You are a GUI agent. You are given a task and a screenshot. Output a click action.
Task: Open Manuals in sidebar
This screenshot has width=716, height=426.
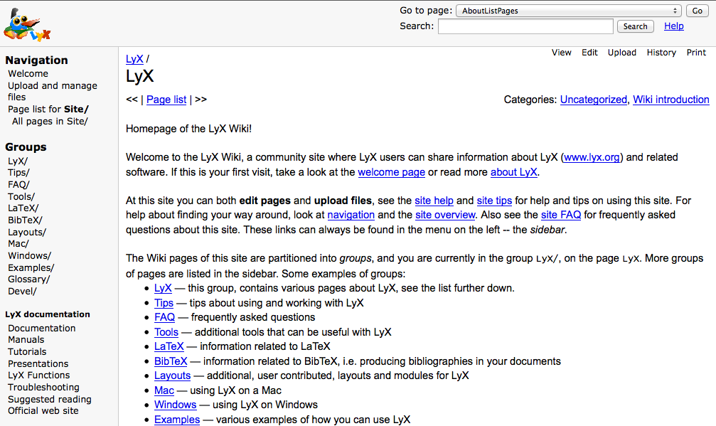(x=26, y=340)
